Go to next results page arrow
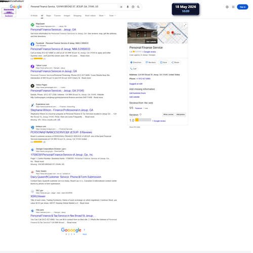The height and width of the screenshot is (253, 253). (x=85, y=230)
